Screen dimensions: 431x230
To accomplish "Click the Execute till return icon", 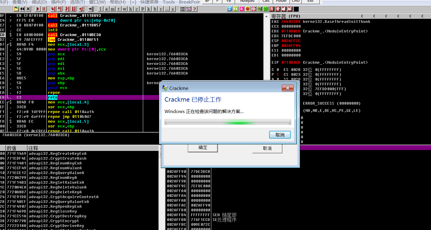I will pos(81,9).
